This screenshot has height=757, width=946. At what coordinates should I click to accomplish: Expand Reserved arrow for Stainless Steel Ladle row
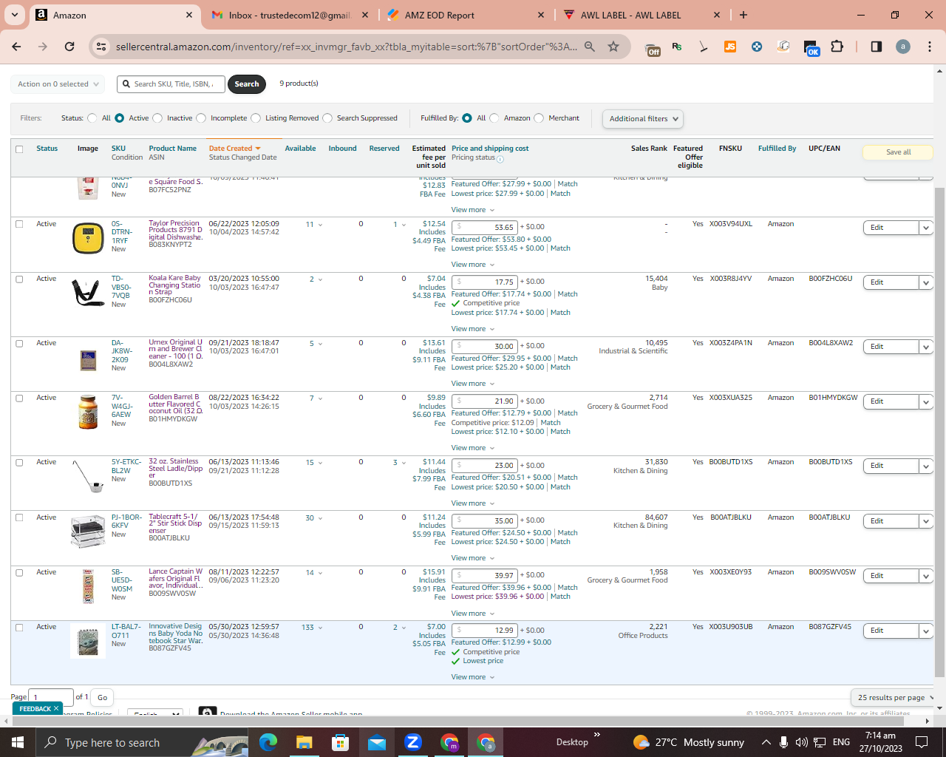tap(404, 463)
